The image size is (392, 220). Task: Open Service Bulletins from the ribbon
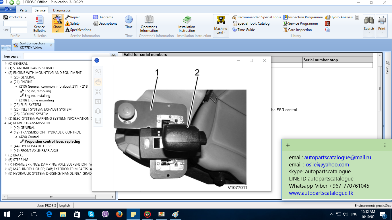(x=40, y=24)
